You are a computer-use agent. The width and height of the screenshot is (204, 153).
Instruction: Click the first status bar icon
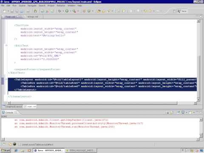(4, 144)
